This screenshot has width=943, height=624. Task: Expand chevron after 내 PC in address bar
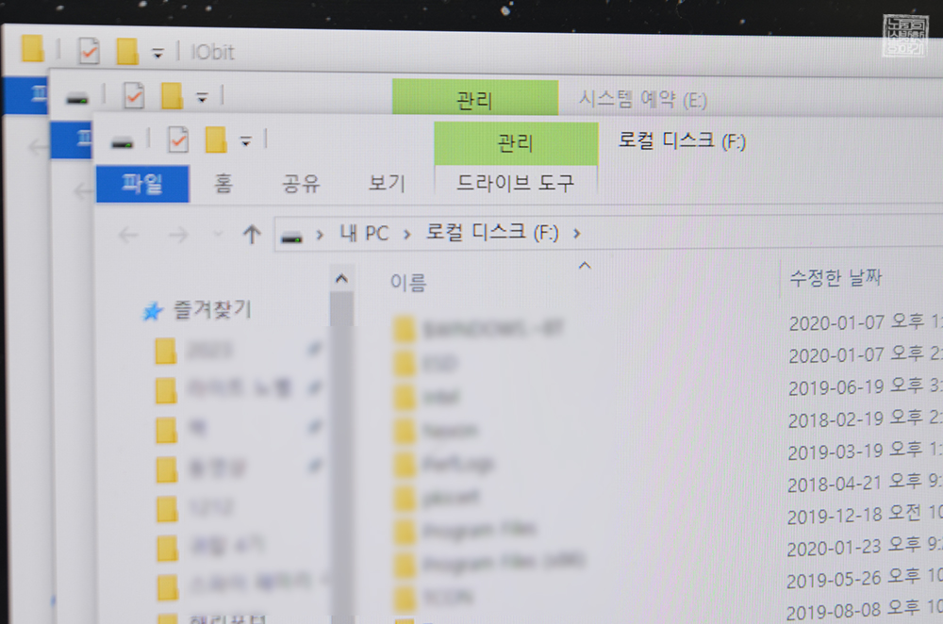[x=407, y=234]
